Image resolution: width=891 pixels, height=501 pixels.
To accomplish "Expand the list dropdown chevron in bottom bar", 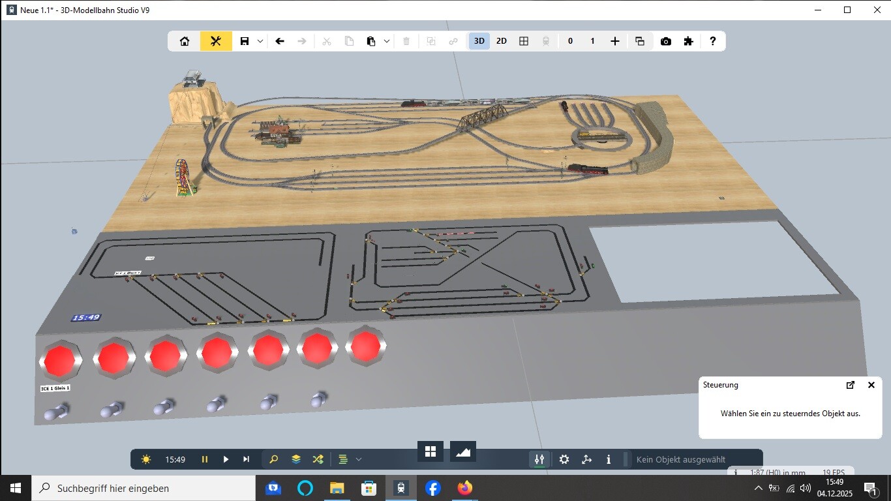I will (359, 459).
